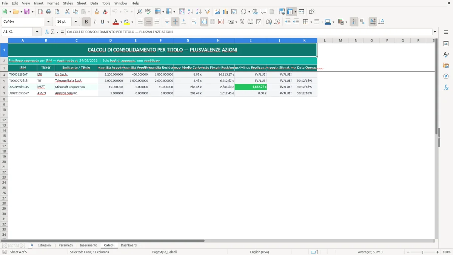Viewport: 453px width, 255px height.
Task: Select column H header
Action: coord(218,40)
